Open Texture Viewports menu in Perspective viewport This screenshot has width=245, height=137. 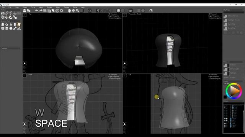[x=215, y=18]
